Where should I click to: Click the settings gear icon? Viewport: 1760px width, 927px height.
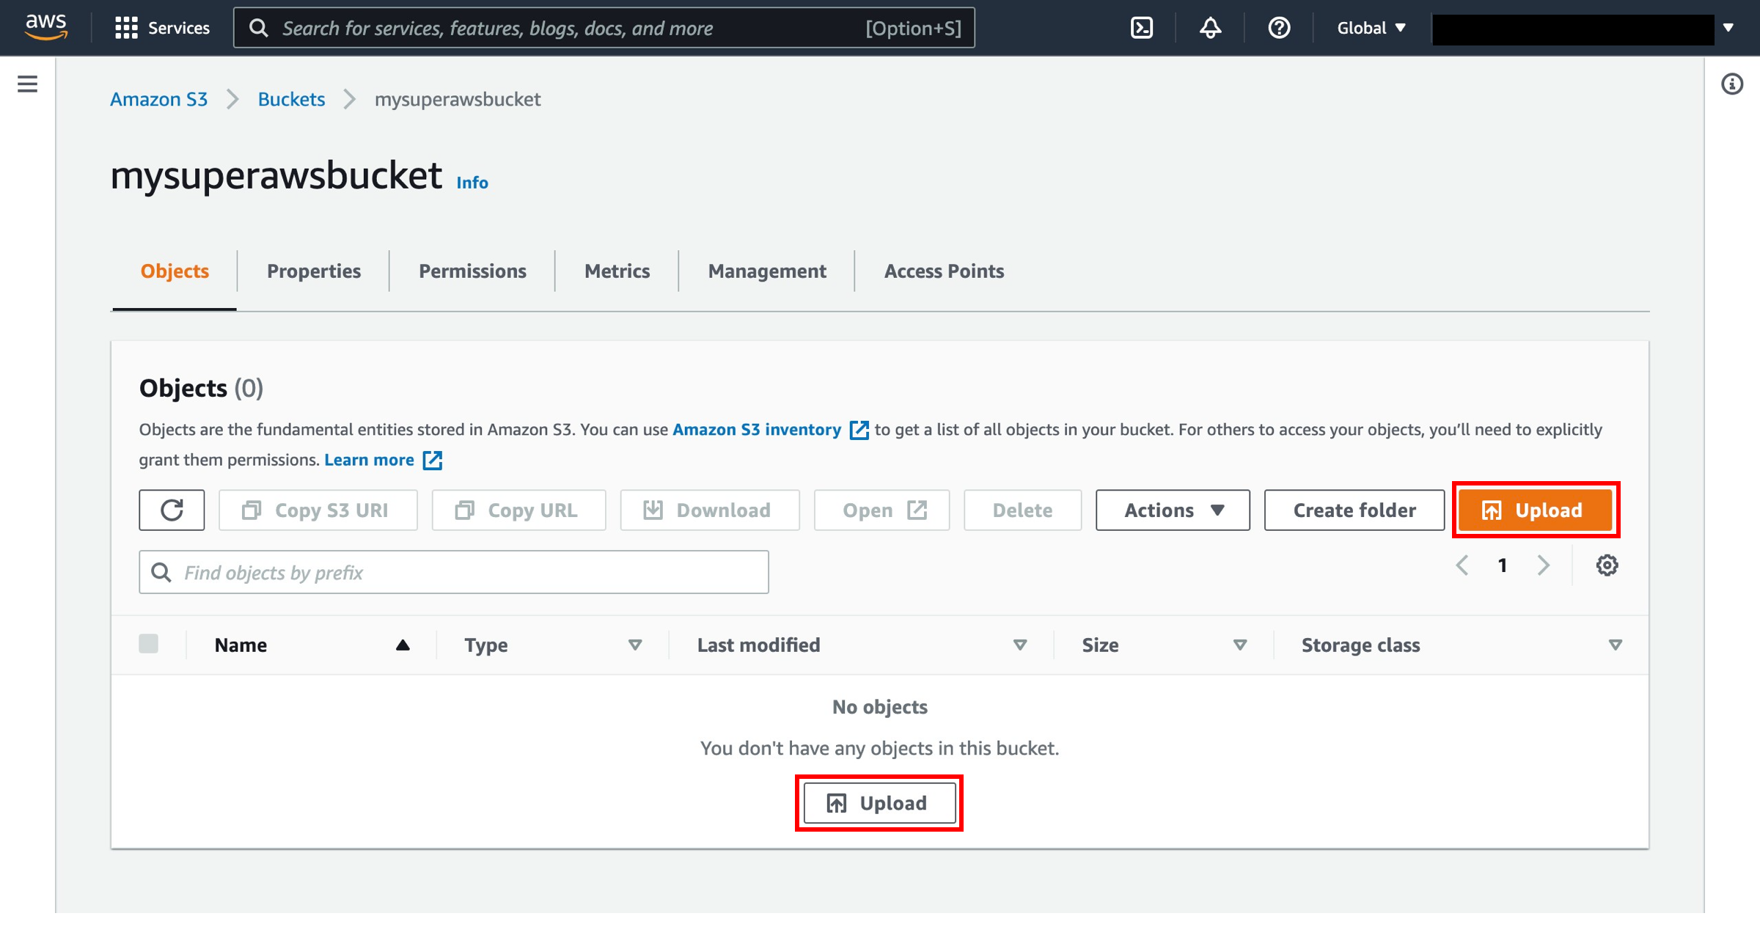tap(1607, 566)
